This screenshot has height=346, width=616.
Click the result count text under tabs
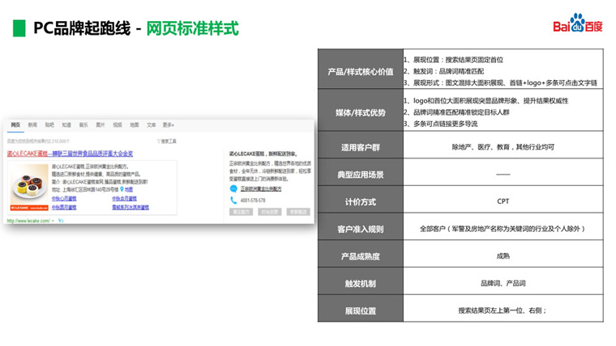[38, 141]
